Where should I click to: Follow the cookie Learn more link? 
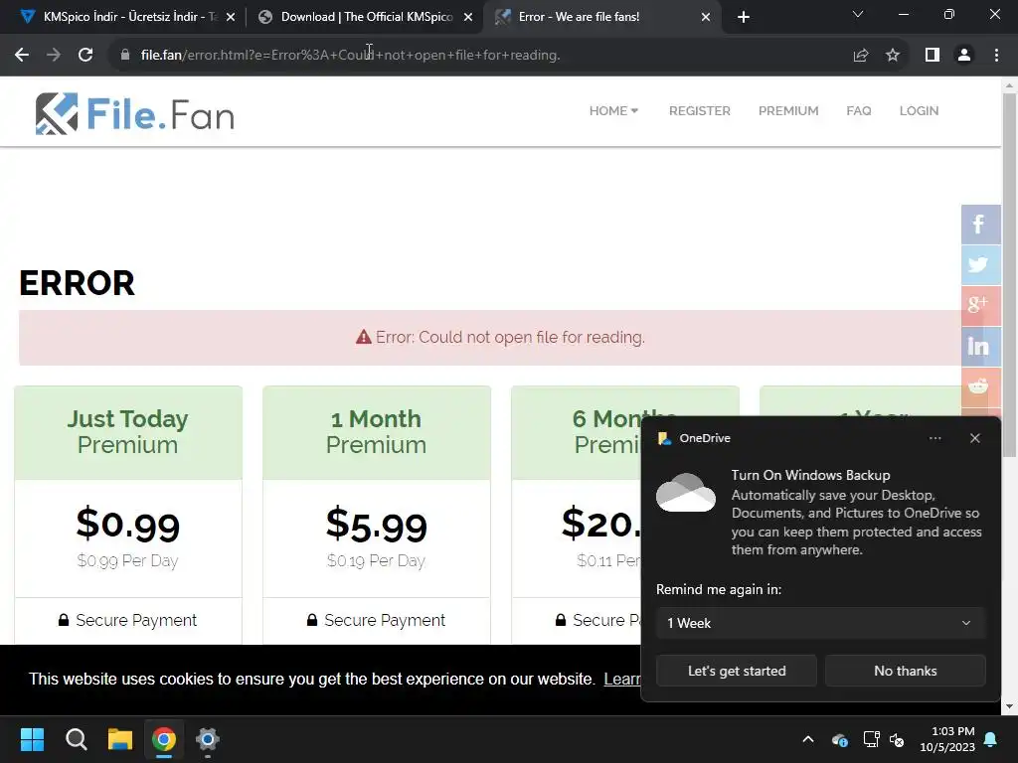(622, 679)
